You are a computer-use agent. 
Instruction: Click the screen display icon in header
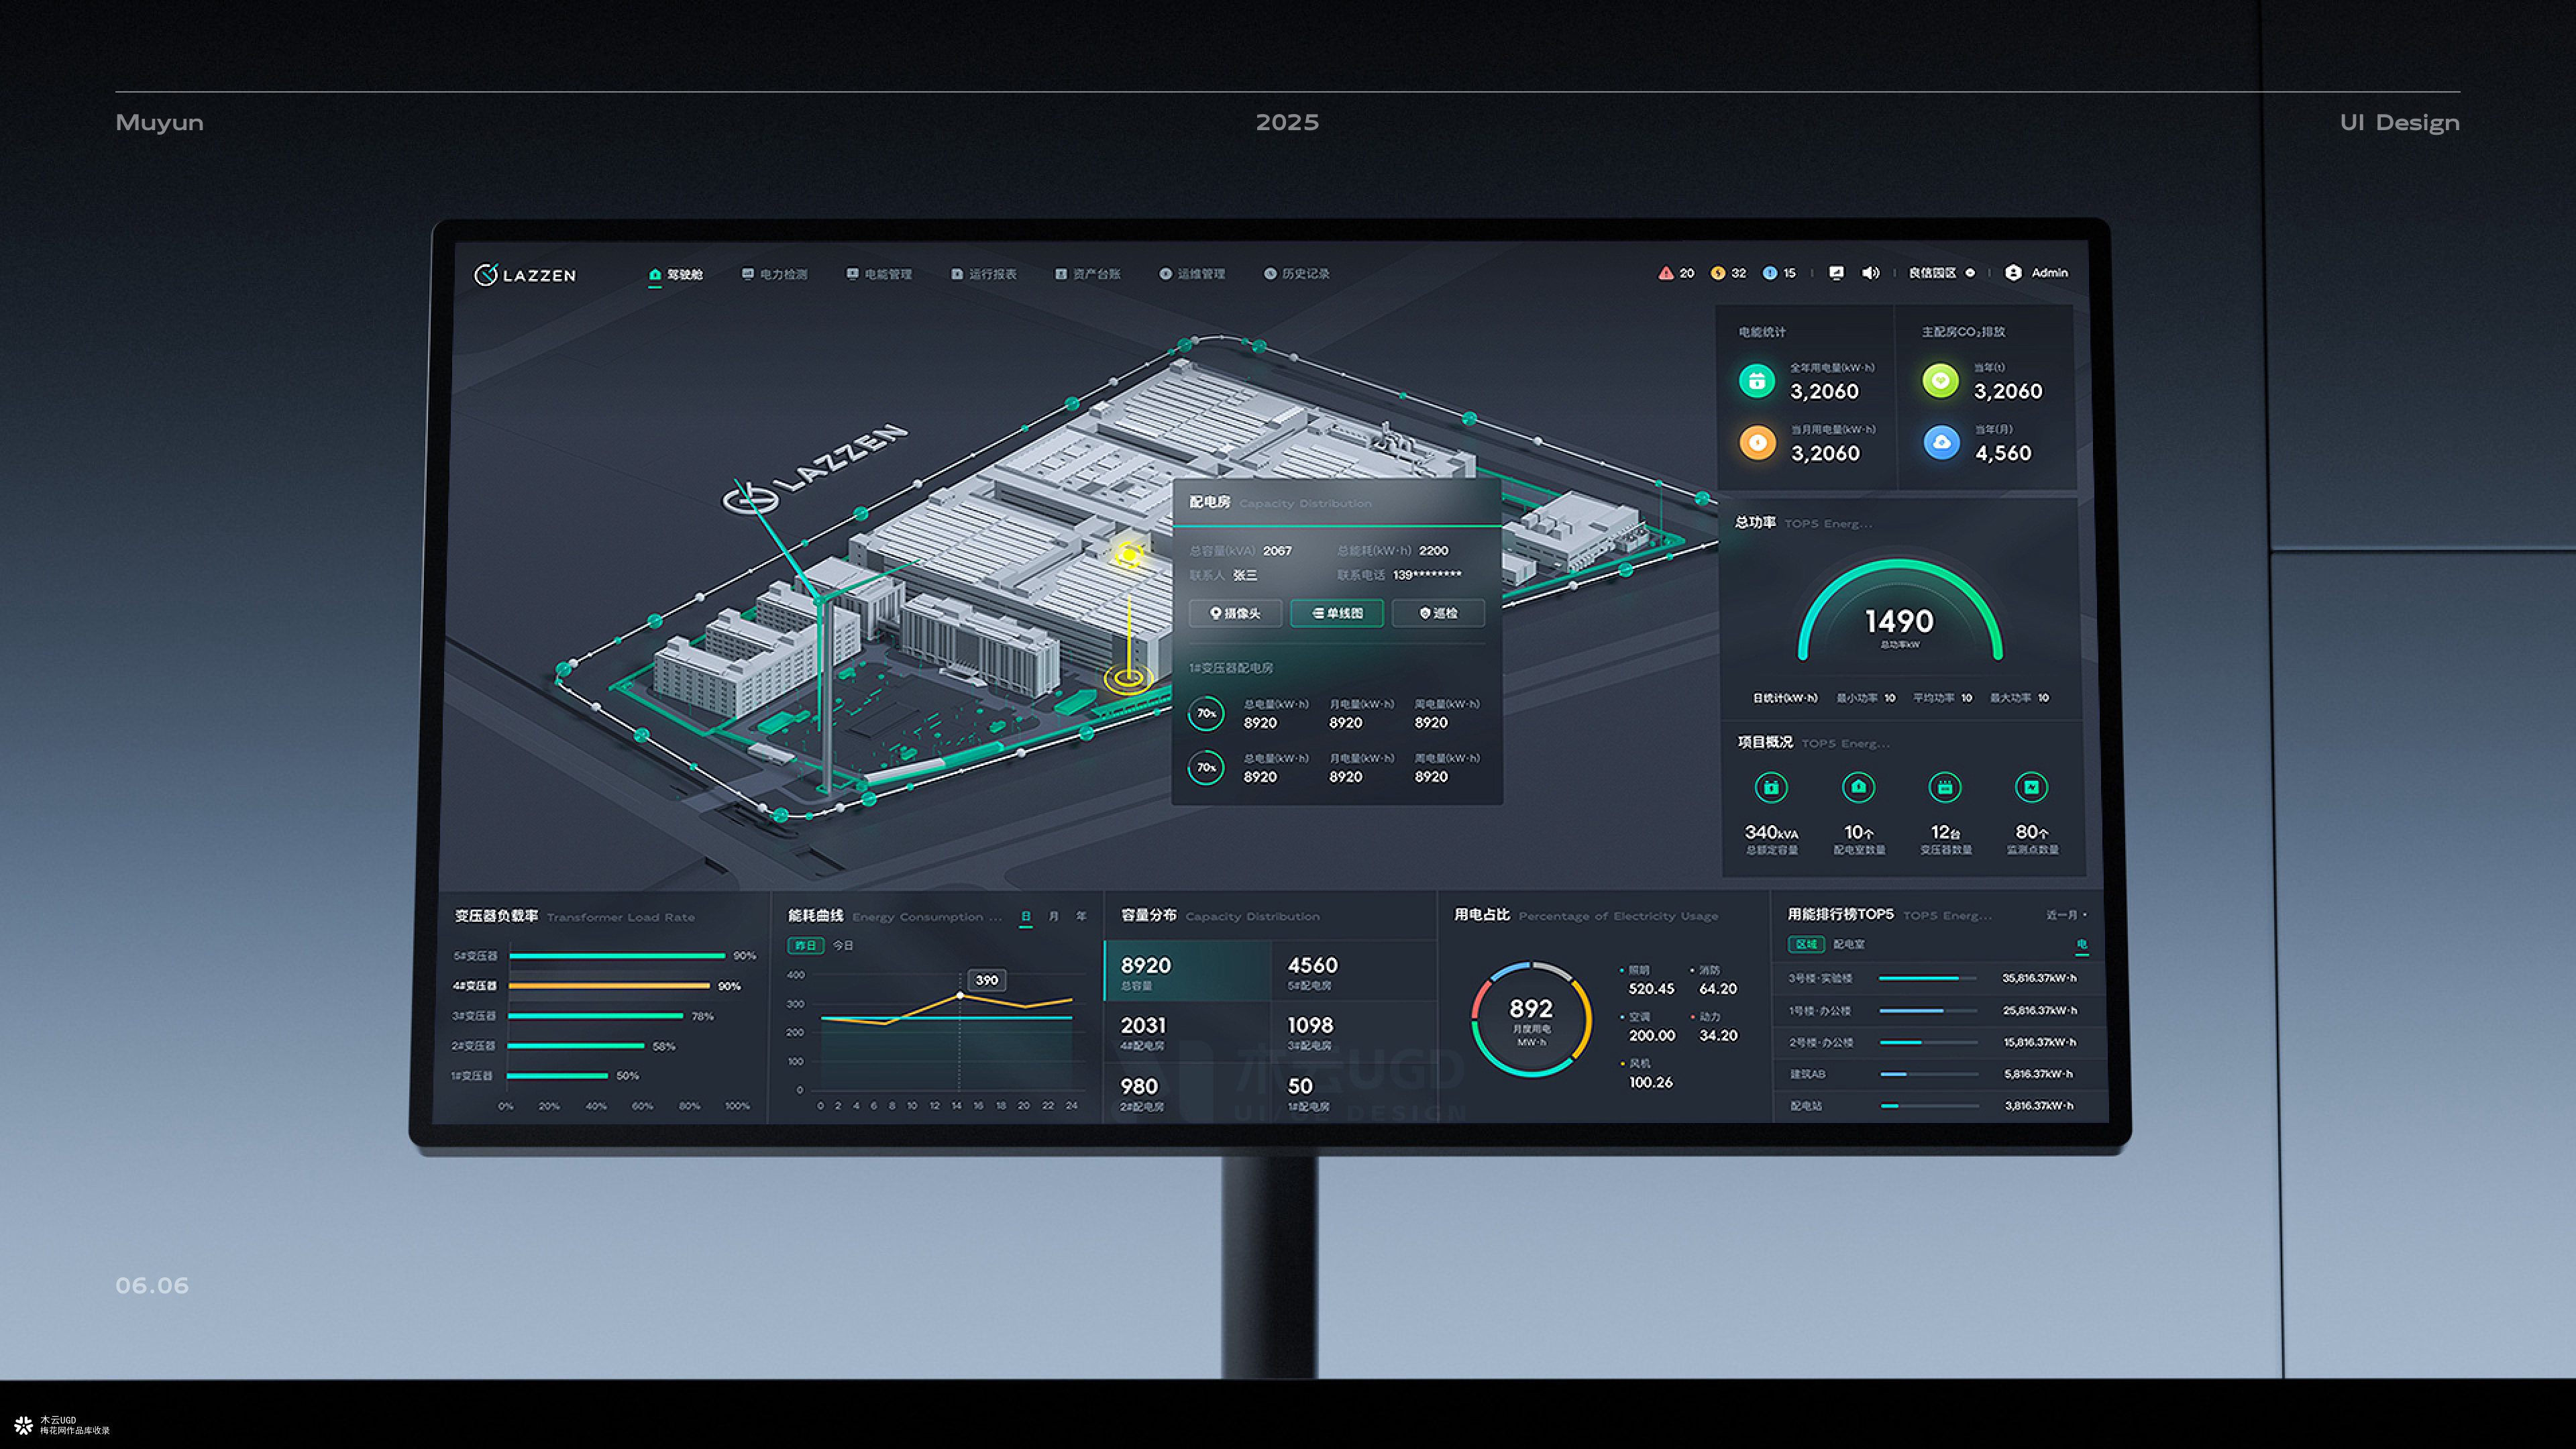[x=1836, y=273]
